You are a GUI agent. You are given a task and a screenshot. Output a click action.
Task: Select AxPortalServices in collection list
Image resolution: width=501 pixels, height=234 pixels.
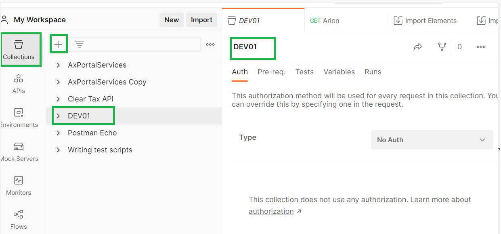[97, 65]
